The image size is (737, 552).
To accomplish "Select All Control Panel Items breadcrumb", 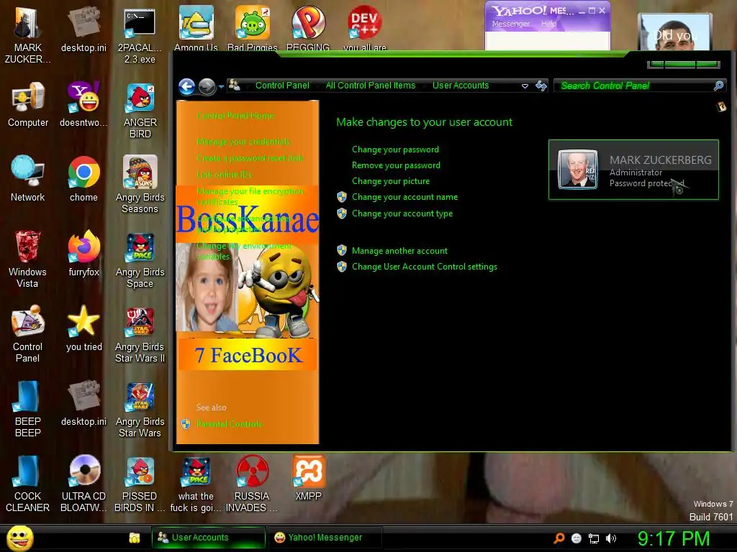I will [371, 86].
